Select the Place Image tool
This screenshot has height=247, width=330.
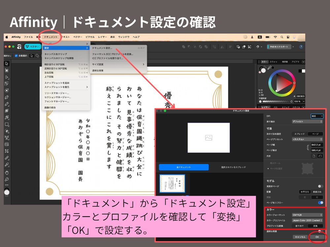point(7,144)
